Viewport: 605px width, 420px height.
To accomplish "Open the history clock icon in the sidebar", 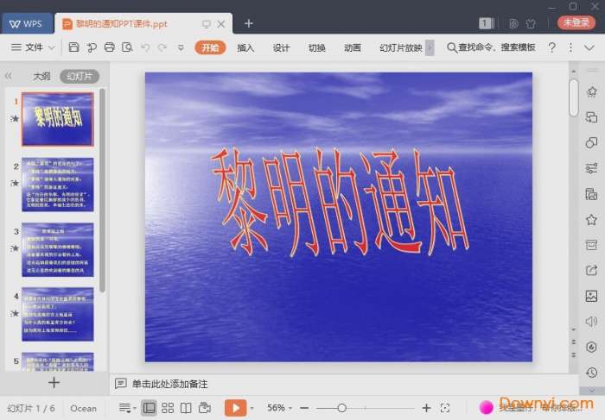I will 591,373.
